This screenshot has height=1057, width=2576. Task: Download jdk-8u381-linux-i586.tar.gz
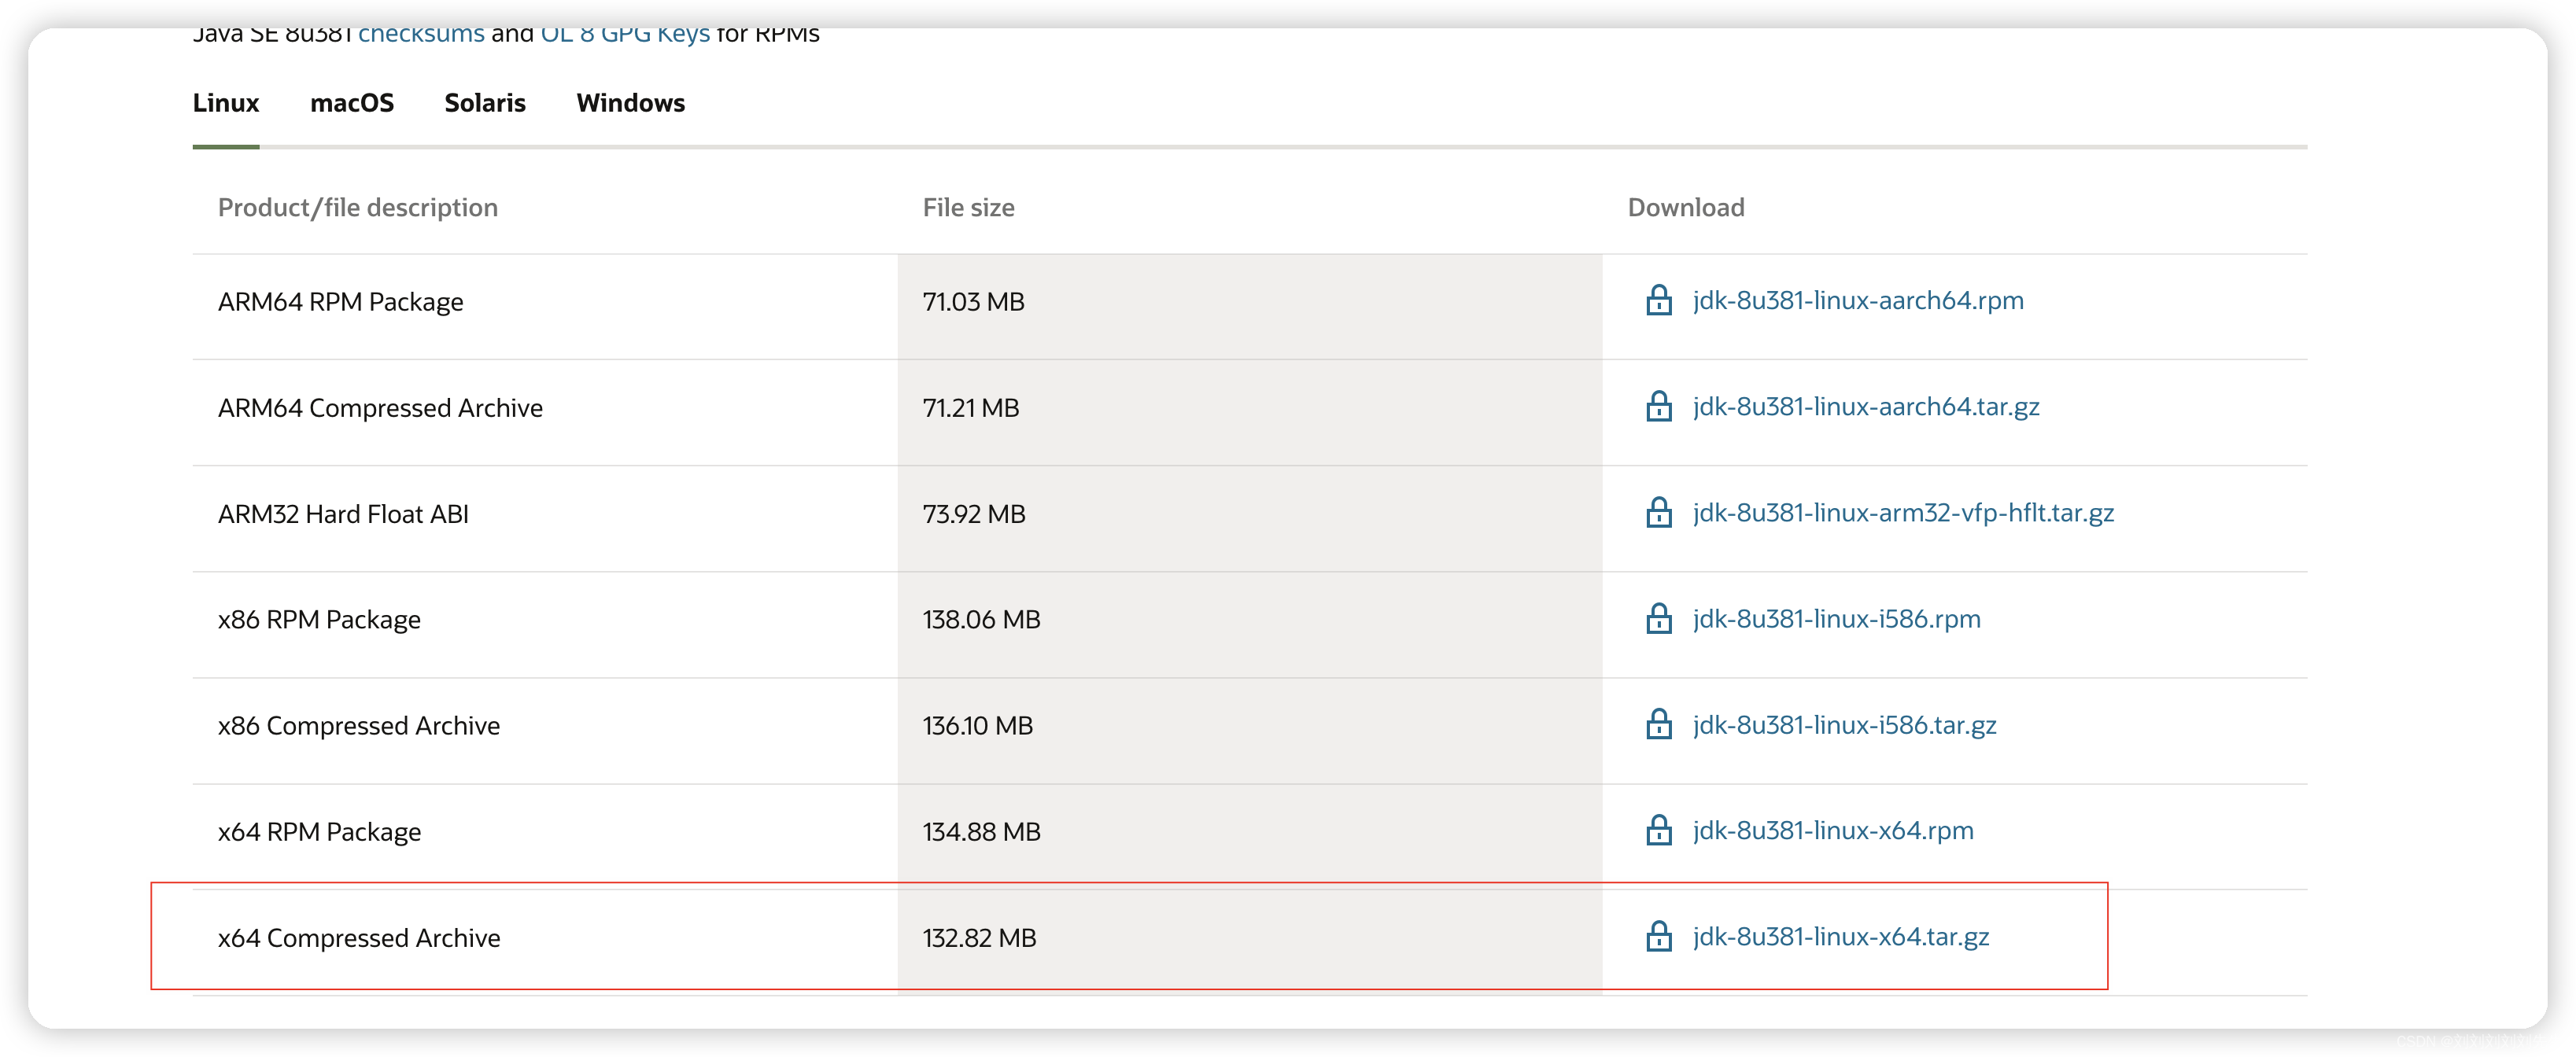(x=1844, y=724)
